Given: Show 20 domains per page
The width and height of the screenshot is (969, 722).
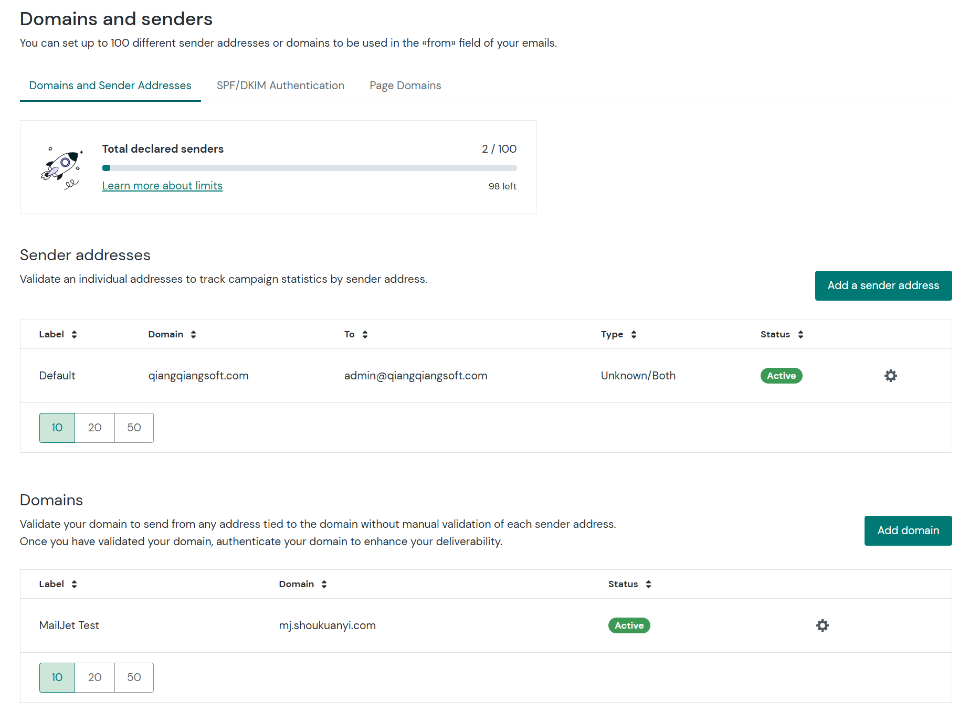Looking at the screenshot, I should [x=94, y=677].
